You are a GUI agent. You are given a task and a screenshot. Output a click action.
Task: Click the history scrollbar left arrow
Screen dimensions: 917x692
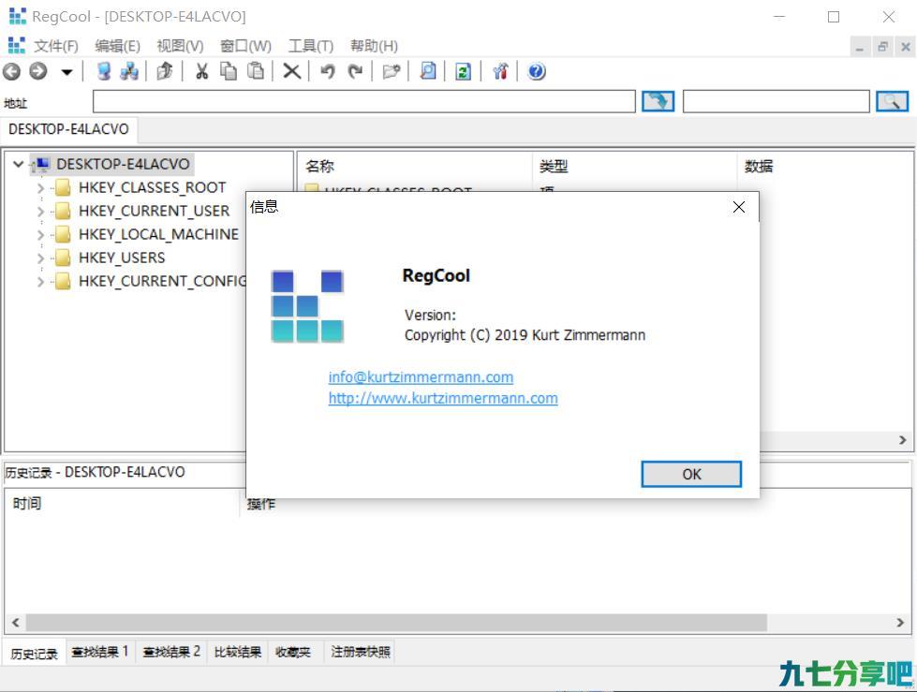tap(16, 623)
